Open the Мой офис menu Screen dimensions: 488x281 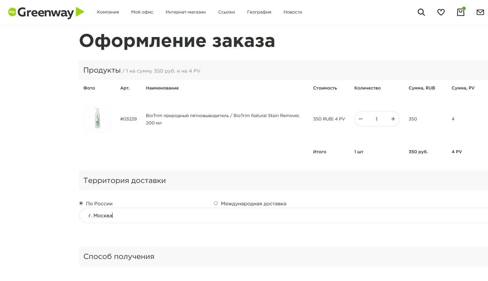(x=142, y=12)
